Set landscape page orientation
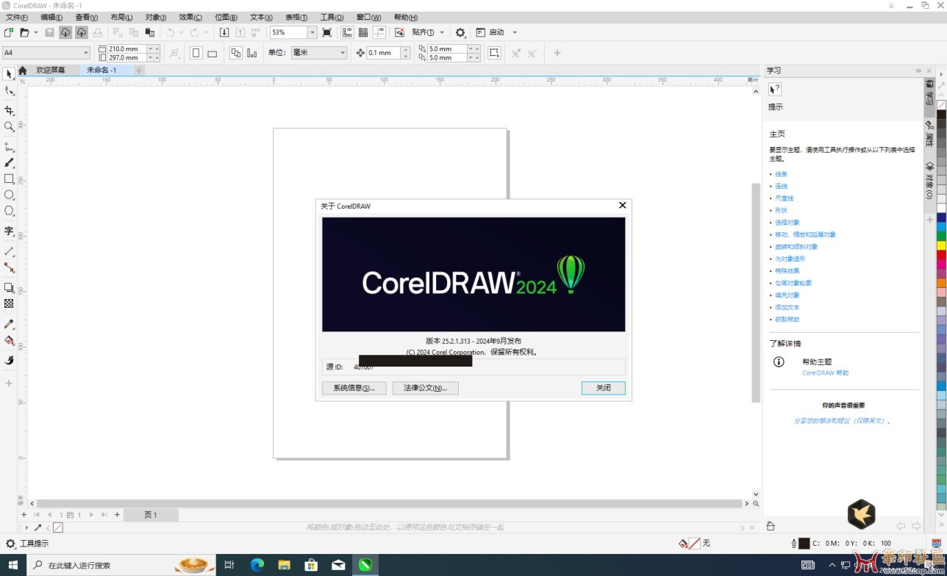 click(x=212, y=53)
